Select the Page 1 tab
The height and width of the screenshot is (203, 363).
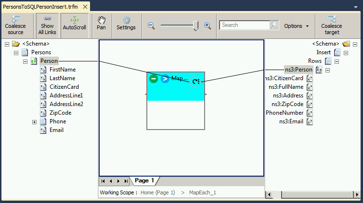(x=144, y=181)
